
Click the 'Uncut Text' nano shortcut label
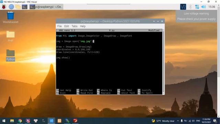click(x=128, y=93)
